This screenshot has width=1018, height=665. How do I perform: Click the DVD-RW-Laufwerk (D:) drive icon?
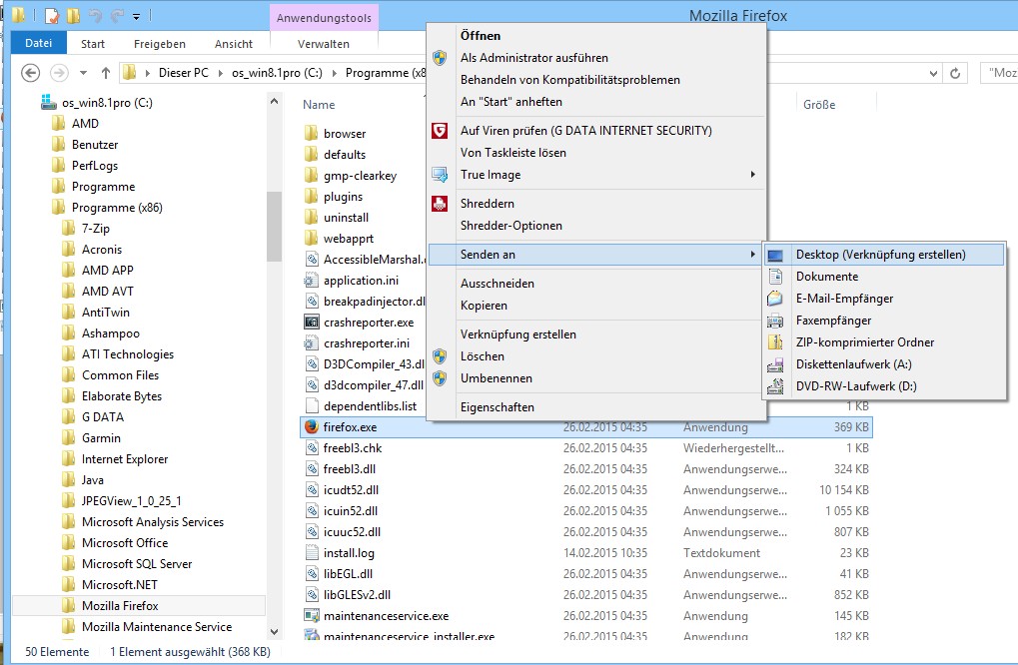tap(775, 386)
